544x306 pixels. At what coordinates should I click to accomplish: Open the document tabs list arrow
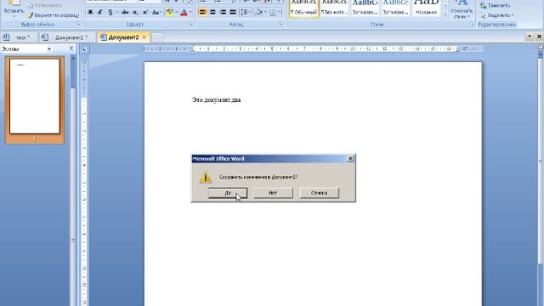coord(530,36)
